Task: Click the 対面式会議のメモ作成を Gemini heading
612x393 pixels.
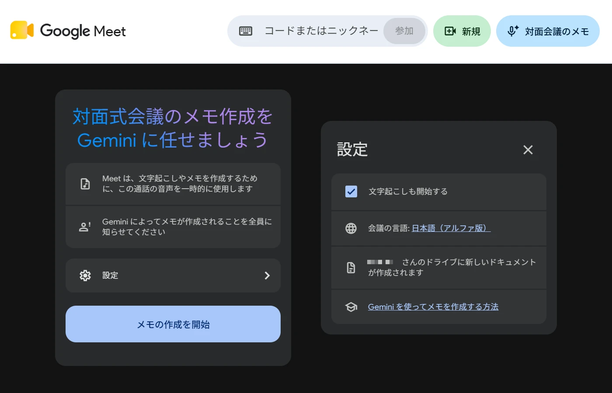Action: (x=173, y=128)
